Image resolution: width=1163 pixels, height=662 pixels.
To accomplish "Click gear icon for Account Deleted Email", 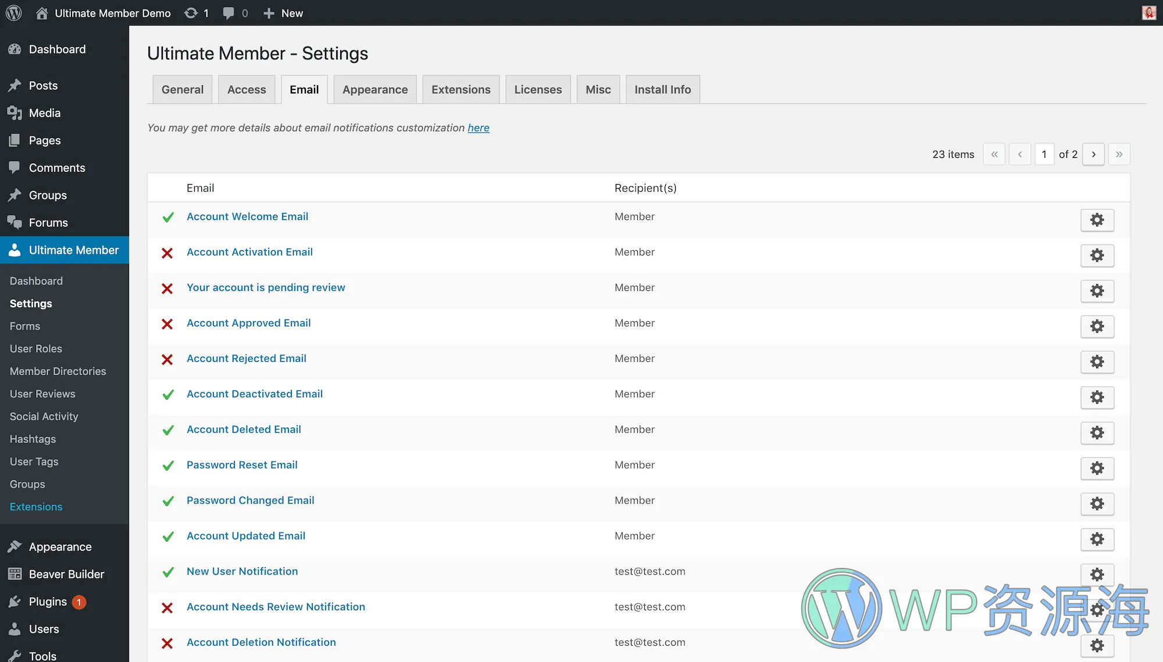I will 1097,433.
